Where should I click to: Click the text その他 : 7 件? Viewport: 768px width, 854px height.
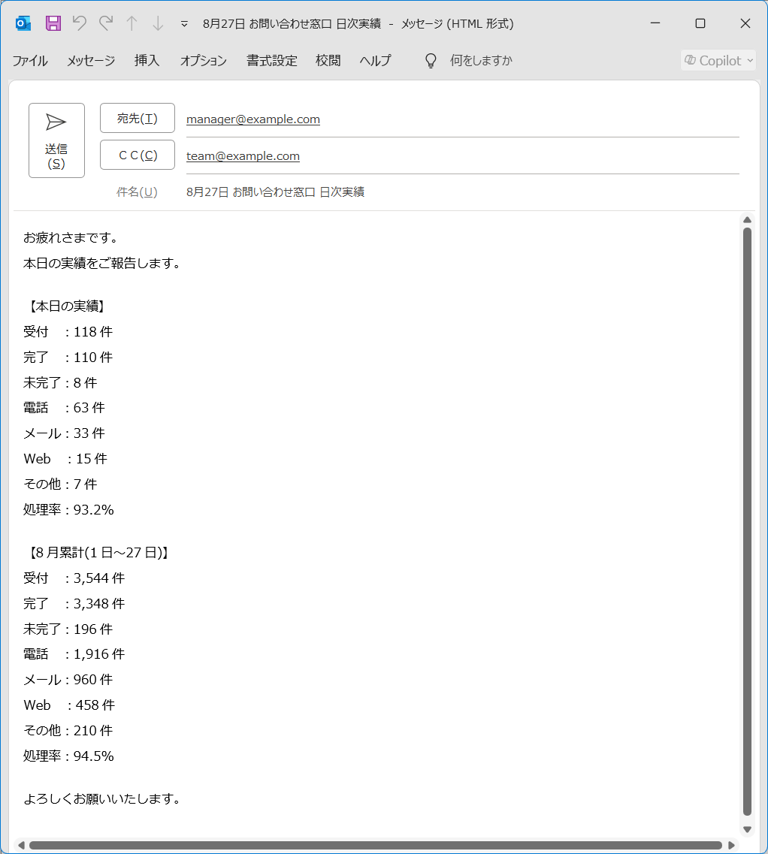coord(61,484)
